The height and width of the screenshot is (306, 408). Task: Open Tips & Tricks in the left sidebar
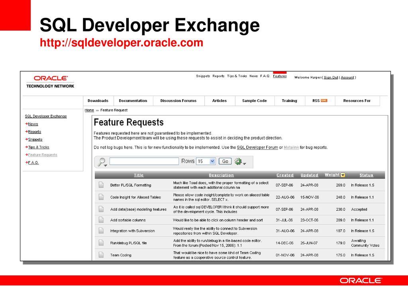pos(39,147)
